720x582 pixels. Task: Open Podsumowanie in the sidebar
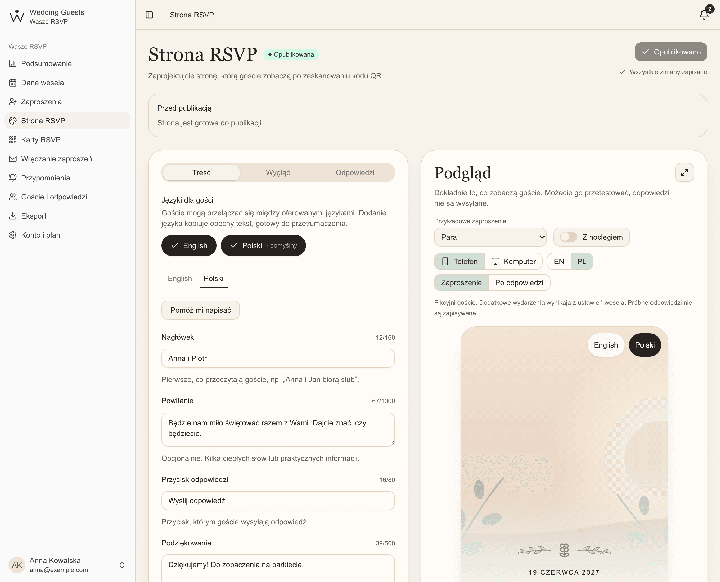[67, 64]
